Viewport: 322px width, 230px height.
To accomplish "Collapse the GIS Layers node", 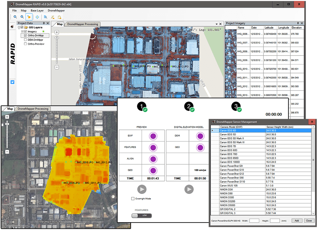I will (x=19, y=27).
